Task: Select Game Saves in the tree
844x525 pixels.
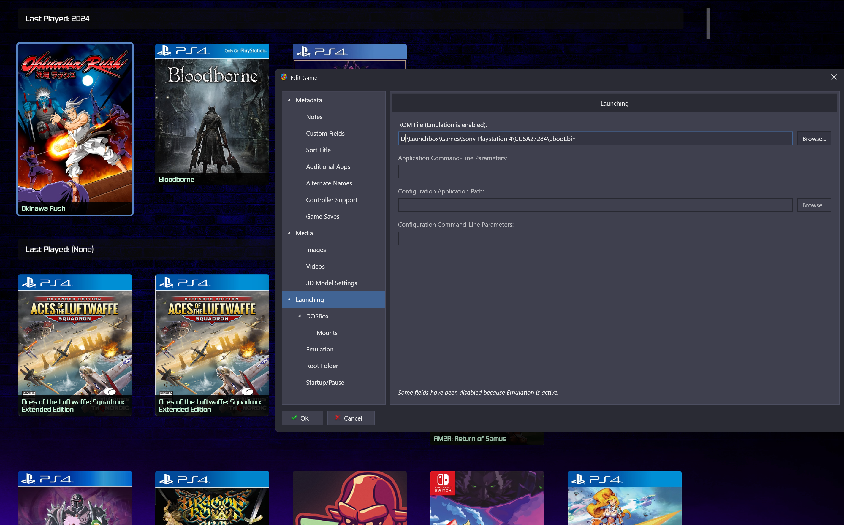Action: pyautogui.click(x=322, y=216)
